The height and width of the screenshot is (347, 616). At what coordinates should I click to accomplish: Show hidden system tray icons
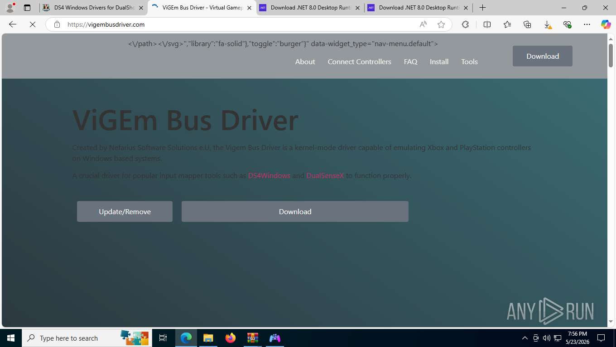click(x=525, y=338)
